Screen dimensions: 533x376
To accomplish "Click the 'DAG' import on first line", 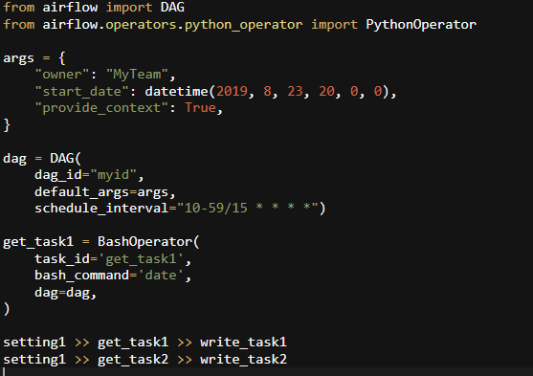I will (172, 7).
